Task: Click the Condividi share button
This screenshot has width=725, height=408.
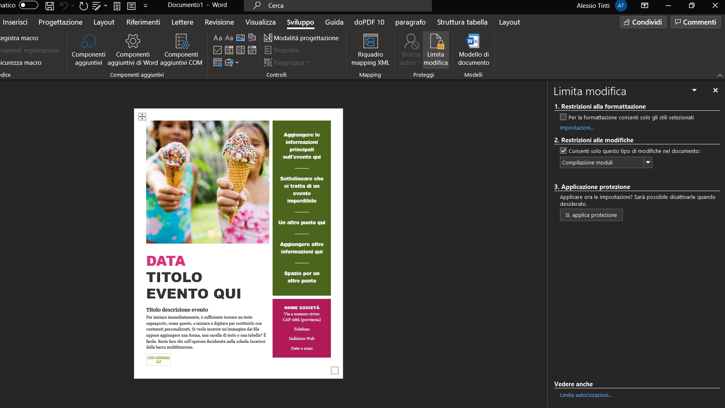Action: [643, 22]
